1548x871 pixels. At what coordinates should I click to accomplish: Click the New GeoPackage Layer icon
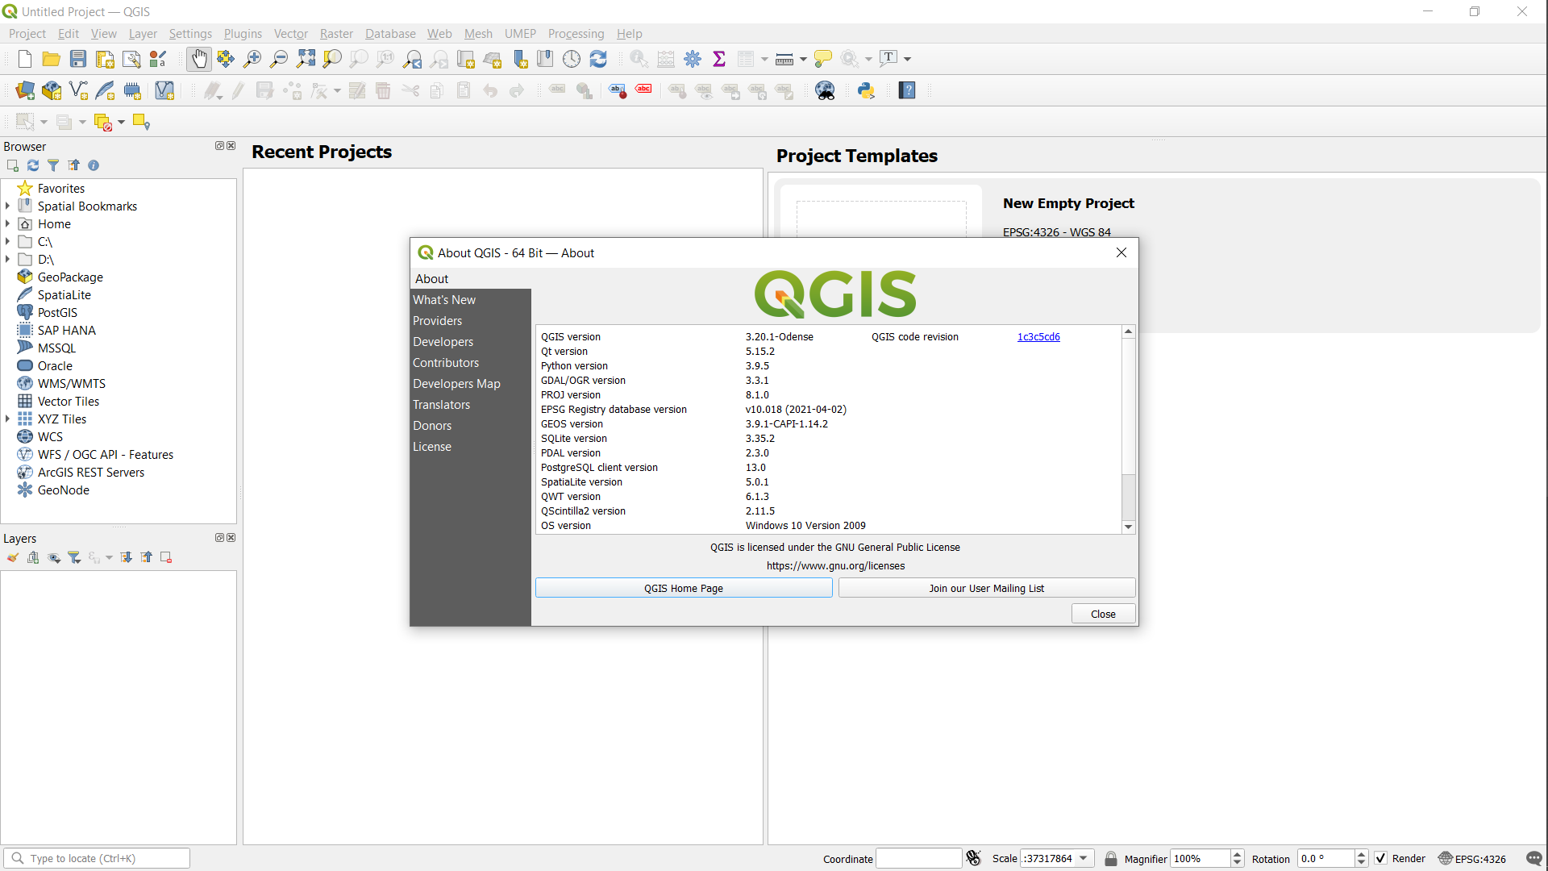pyautogui.click(x=51, y=90)
